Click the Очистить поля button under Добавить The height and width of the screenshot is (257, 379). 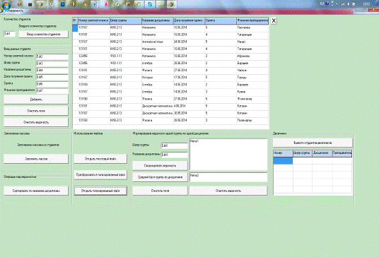pyautogui.click(x=36, y=111)
